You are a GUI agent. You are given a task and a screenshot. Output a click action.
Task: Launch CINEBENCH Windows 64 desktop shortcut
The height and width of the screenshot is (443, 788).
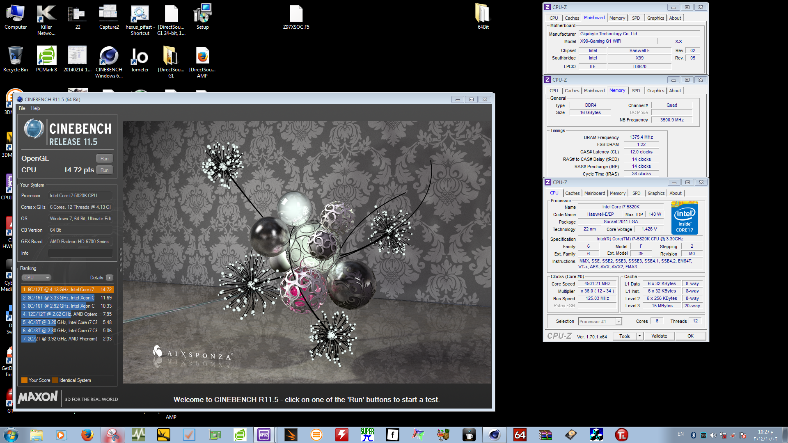109,62
